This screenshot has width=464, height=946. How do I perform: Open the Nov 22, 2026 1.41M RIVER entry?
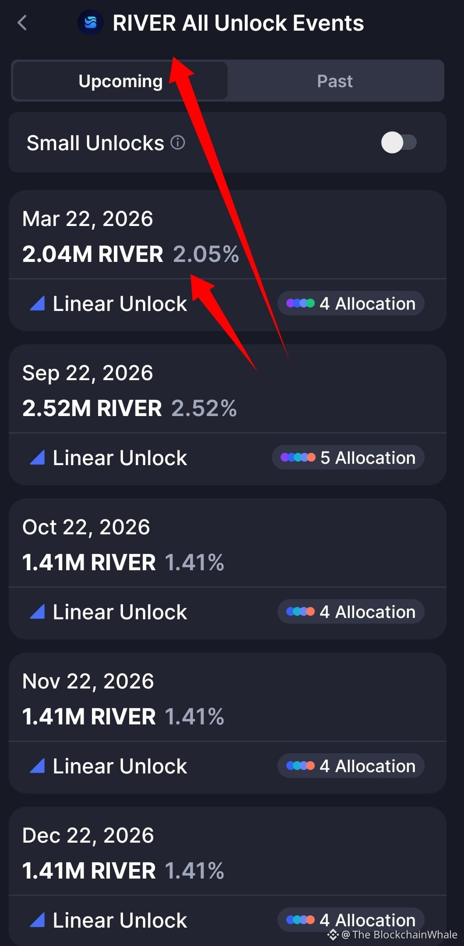228,723
